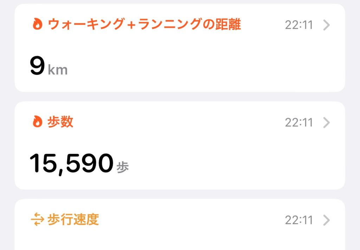Tap the large 9 distance value
Image resolution: width=360 pixels, height=250 pixels.
[37, 66]
